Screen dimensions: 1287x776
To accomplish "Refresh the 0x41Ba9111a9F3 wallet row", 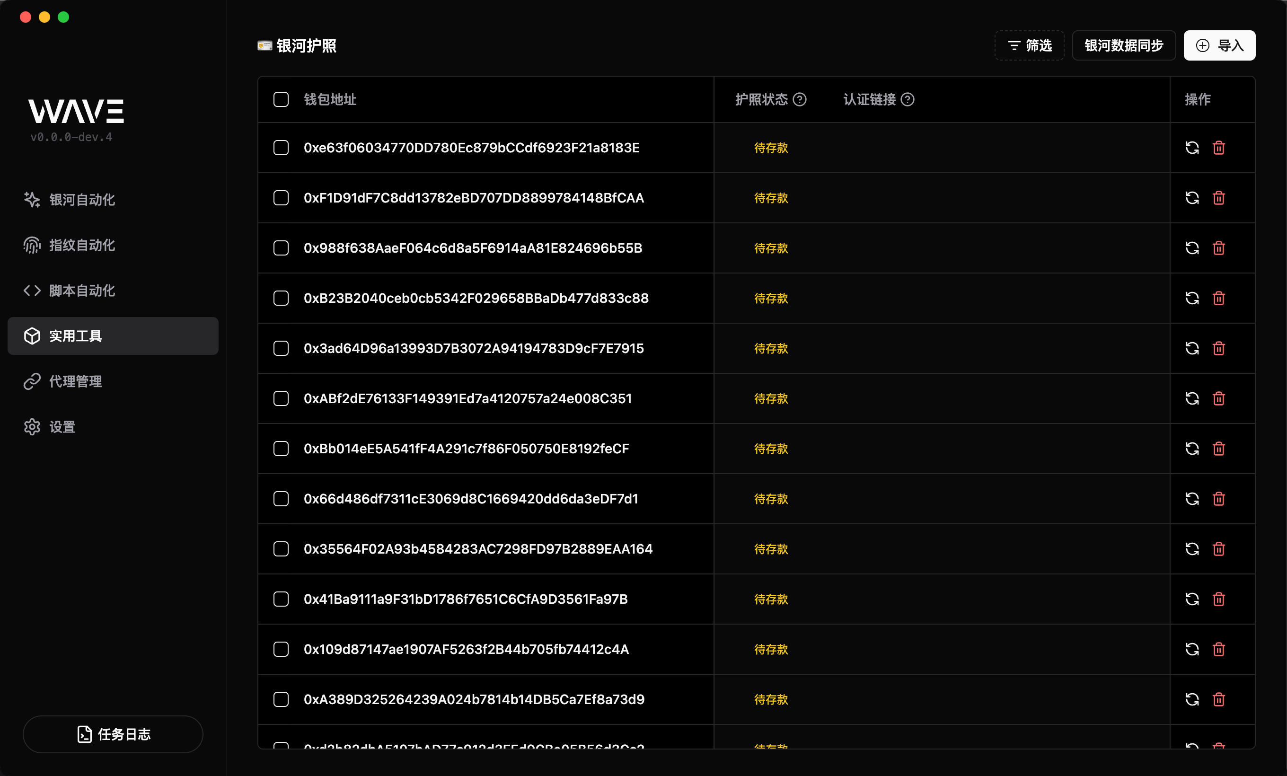I will coord(1191,599).
